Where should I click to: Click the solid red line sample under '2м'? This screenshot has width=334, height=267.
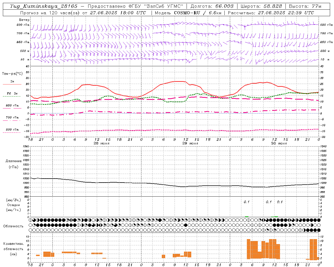point(12,84)
